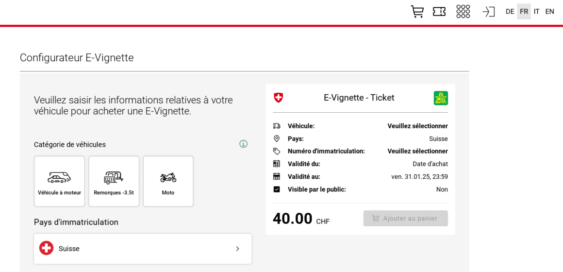Switch language to DE
563x272 pixels.
(510, 12)
